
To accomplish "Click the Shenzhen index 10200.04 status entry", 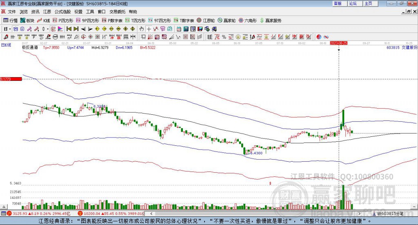I will [x=111, y=214].
